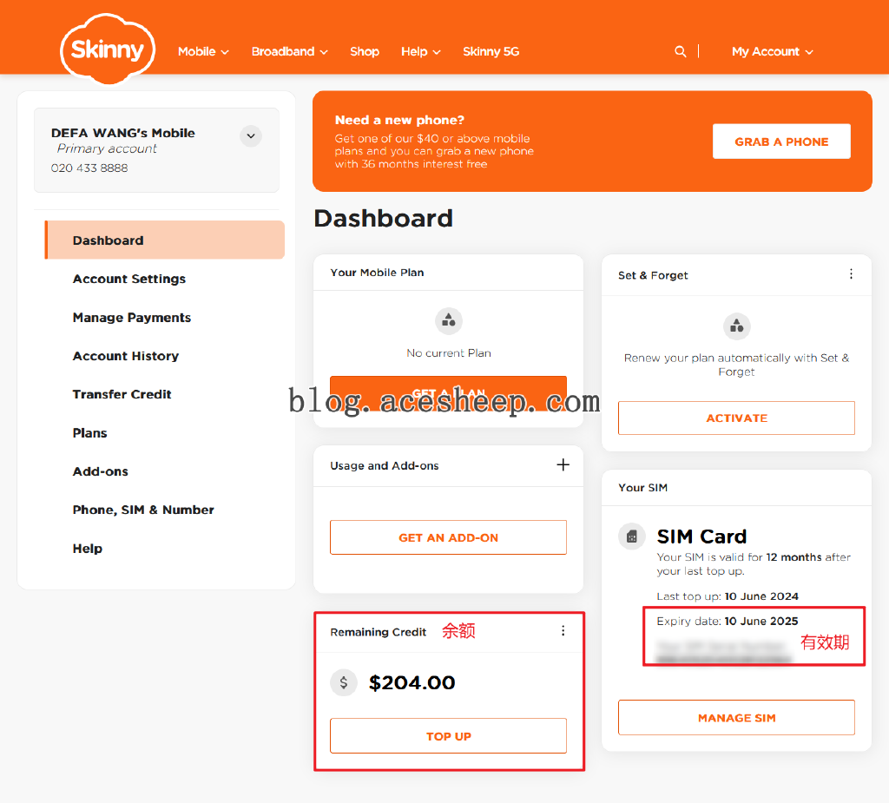
Task: Expand the Broadband navigation menu
Action: (x=289, y=51)
